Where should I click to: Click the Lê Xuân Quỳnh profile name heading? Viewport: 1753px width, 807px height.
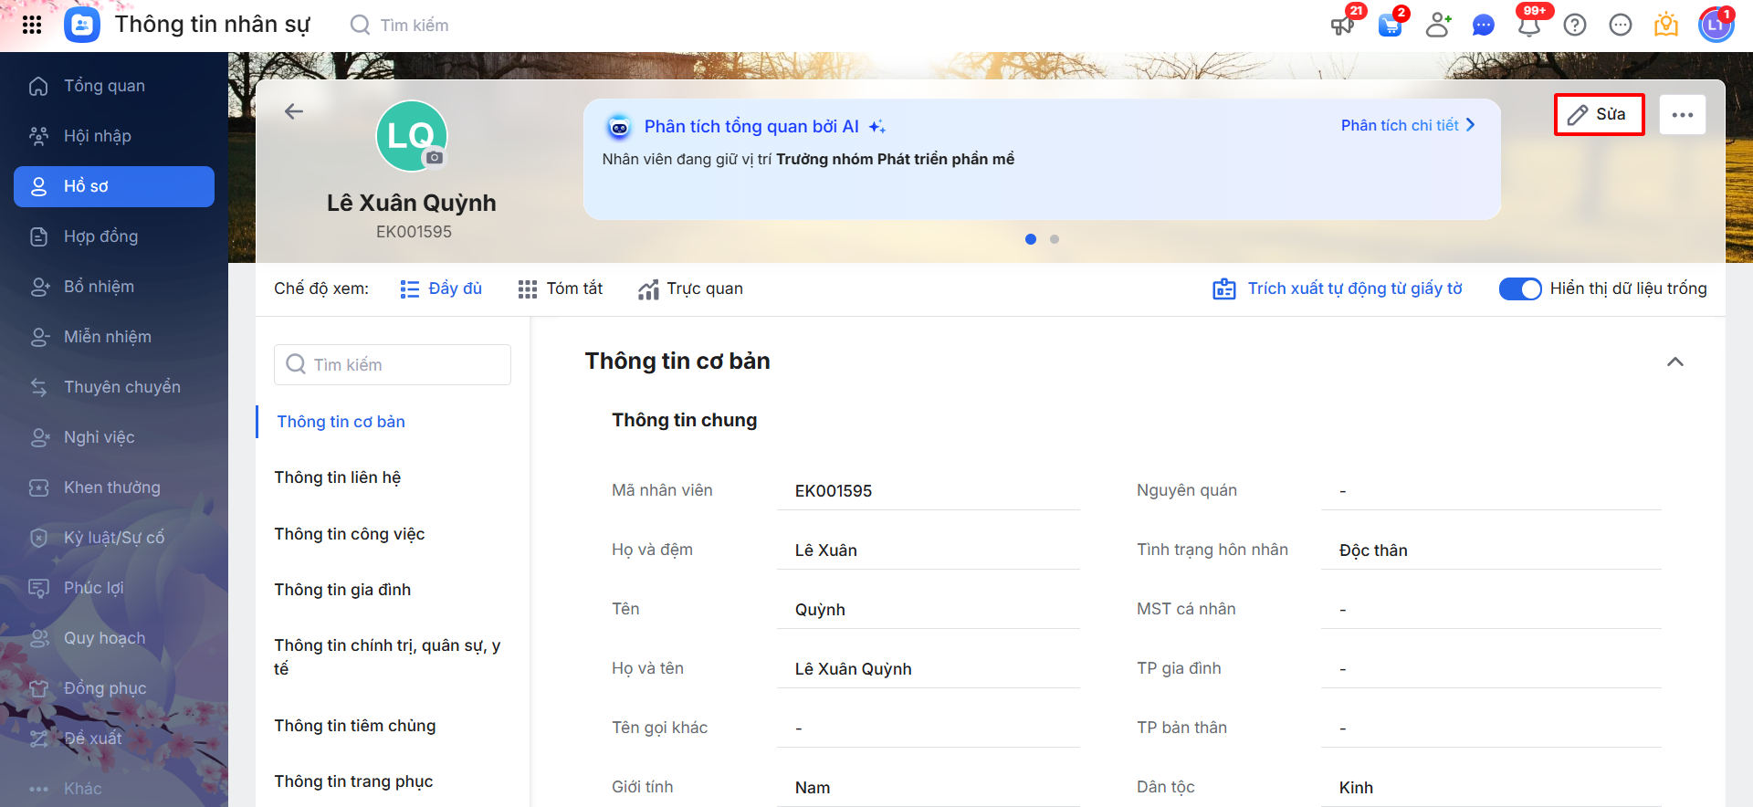[412, 203]
